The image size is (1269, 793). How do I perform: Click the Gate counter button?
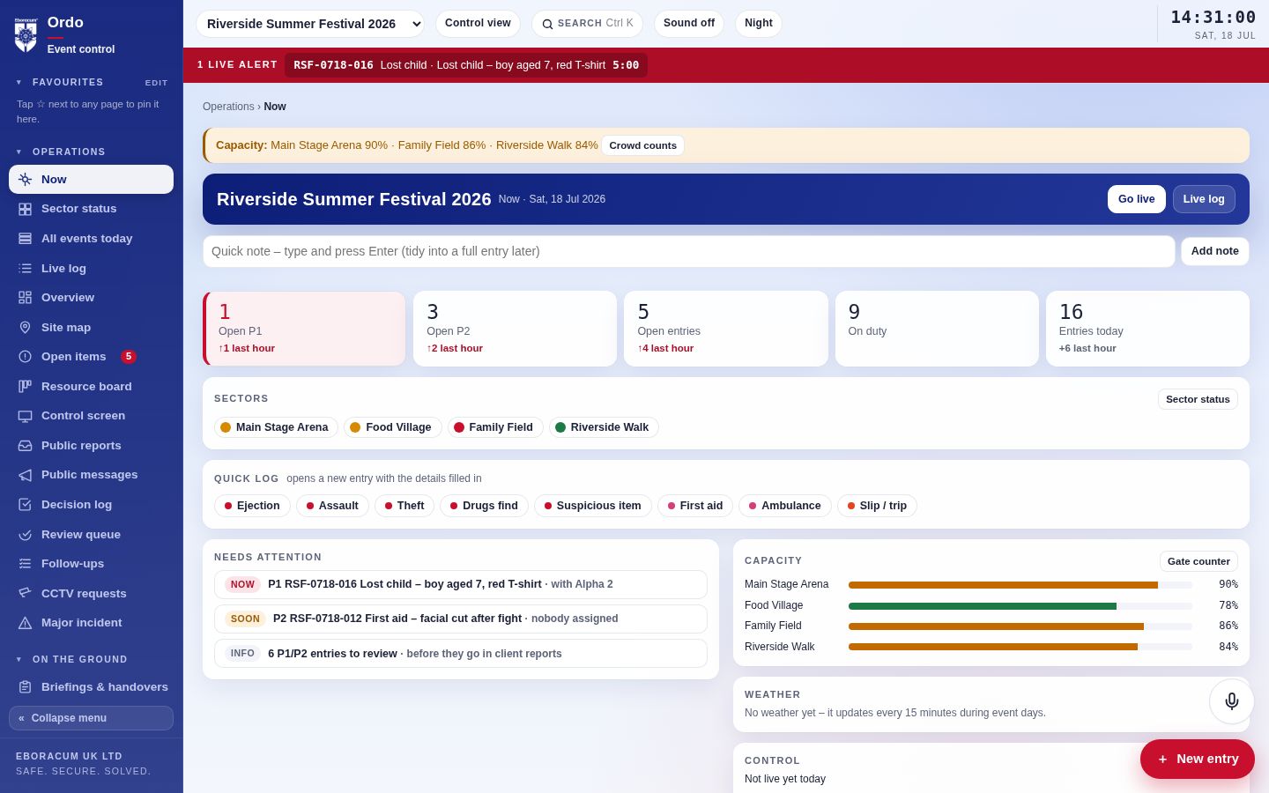click(x=1198, y=561)
